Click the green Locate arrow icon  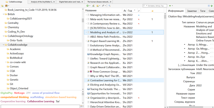tap(170, 5)
